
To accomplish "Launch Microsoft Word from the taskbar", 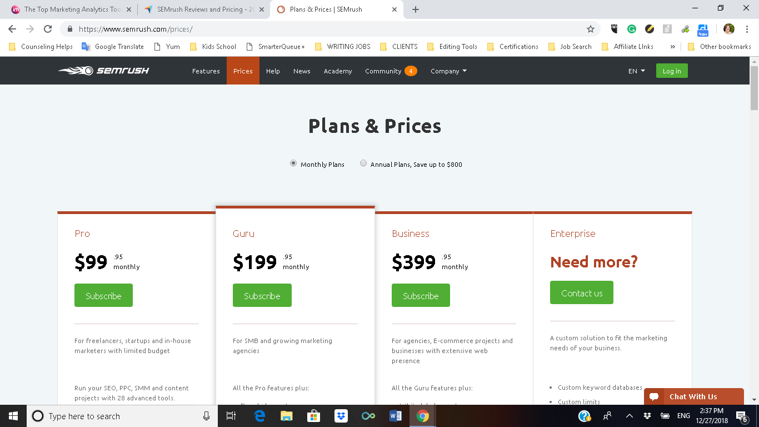I will (x=396, y=416).
